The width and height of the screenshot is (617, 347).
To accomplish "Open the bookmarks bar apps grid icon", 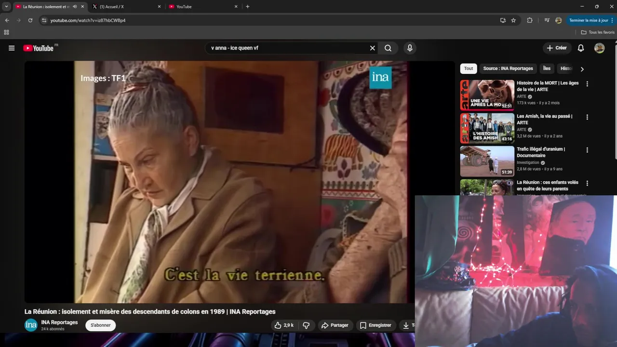I will click(x=6, y=32).
